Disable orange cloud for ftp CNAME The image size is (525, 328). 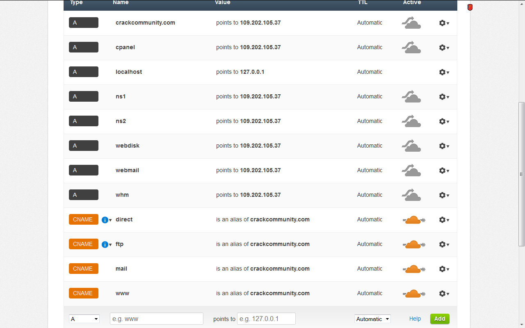414,245
